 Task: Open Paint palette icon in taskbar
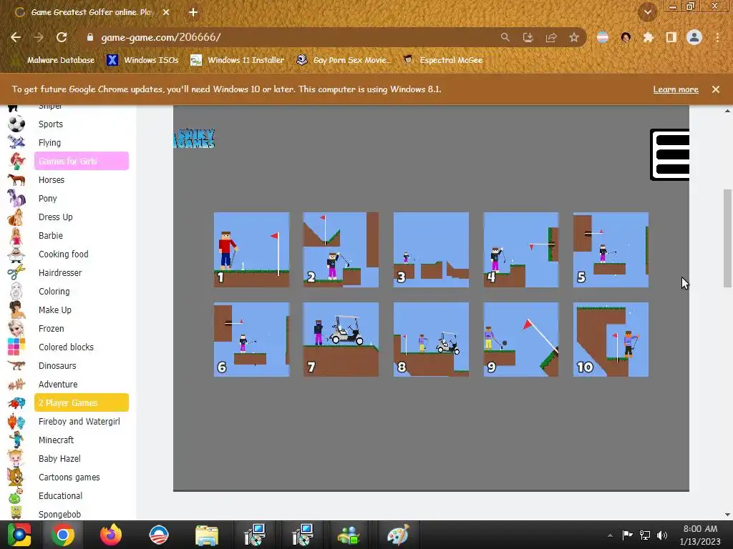coord(398,535)
